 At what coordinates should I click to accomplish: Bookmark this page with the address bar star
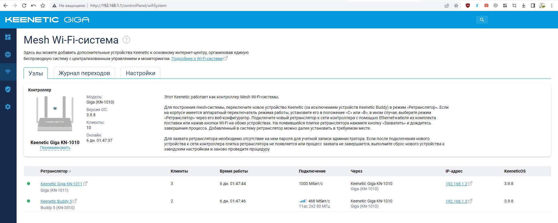pos(456,6)
